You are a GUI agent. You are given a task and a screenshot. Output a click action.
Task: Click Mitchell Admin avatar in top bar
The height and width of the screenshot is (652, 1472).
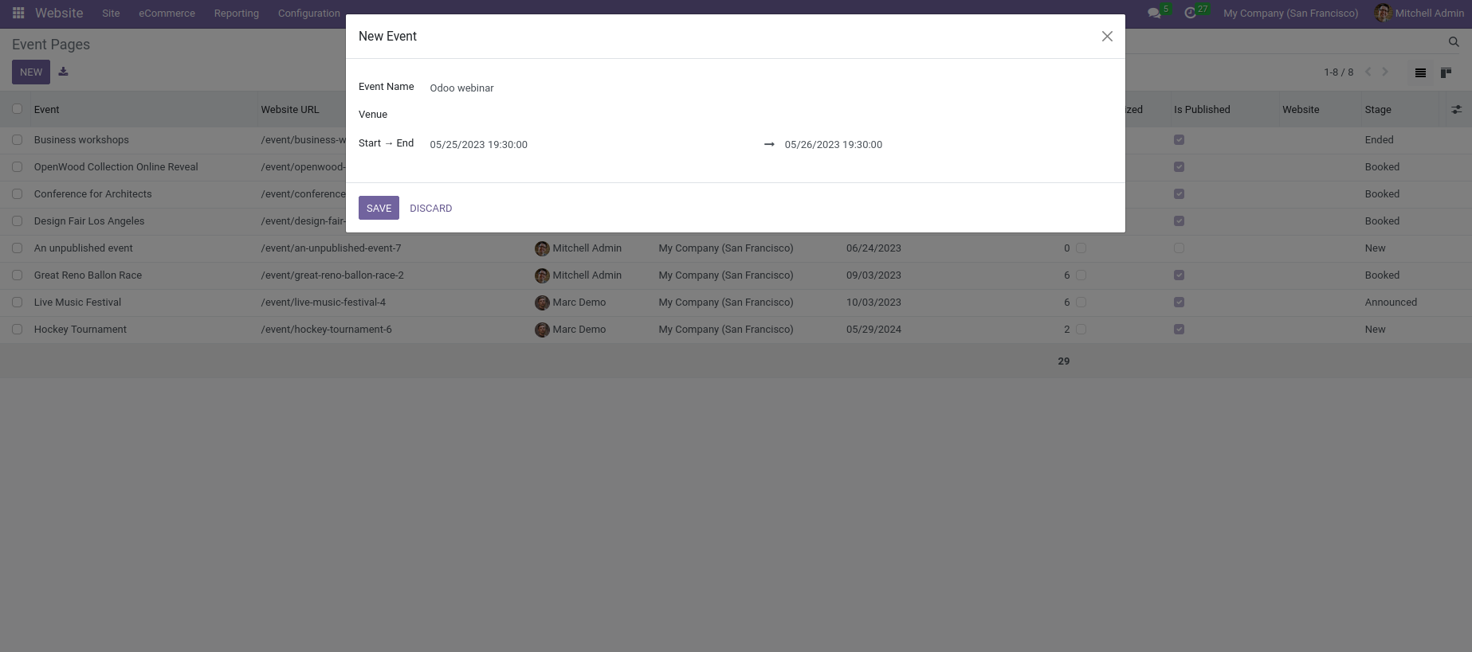pos(1383,14)
